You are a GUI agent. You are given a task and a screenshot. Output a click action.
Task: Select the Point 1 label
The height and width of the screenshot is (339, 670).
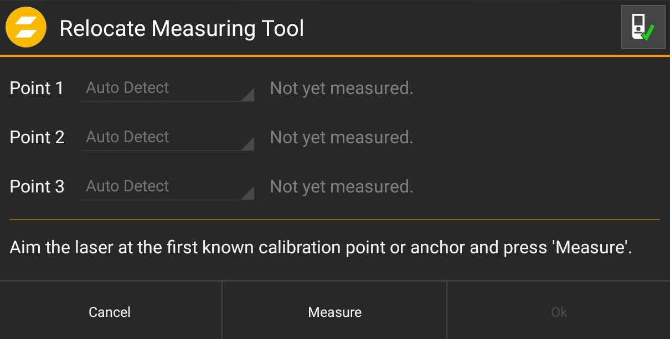click(x=37, y=88)
